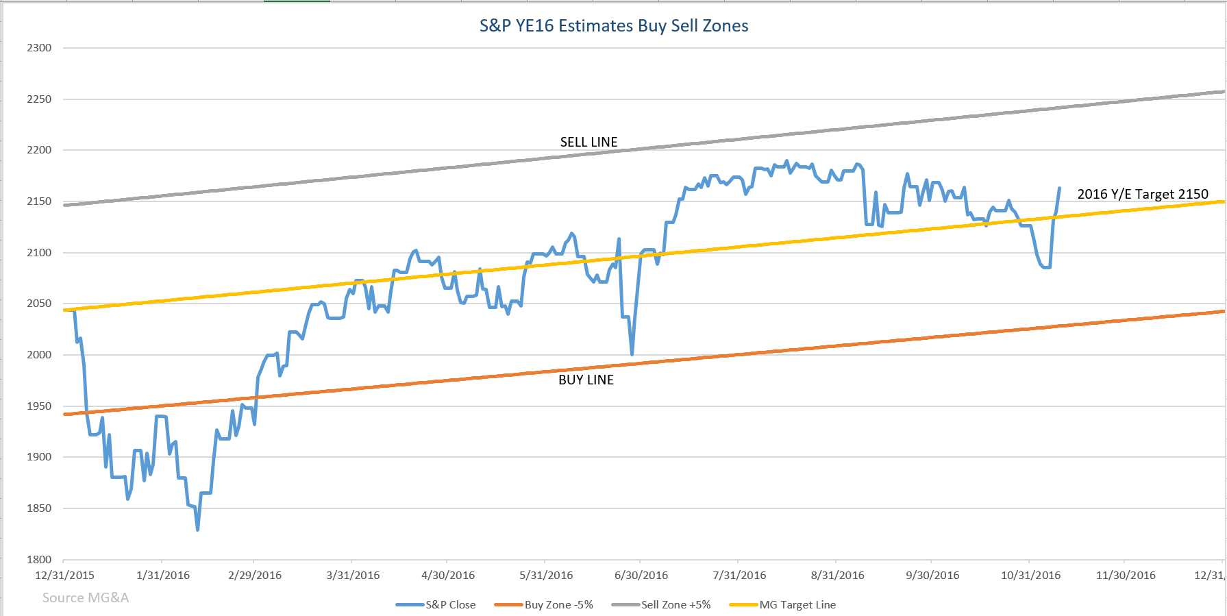Image resolution: width=1227 pixels, height=616 pixels.
Task: Click the 5/31/2016 x-axis date
Action: [x=546, y=576]
